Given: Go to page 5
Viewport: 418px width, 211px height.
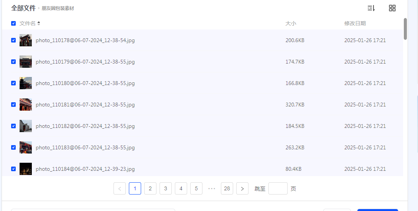Looking at the screenshot, I should point(196,188).
